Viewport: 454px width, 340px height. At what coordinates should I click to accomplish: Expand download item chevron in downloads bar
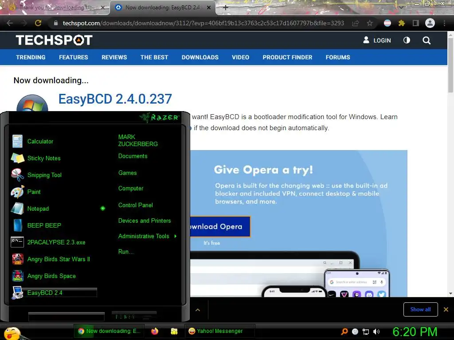[x=198, y=310]
